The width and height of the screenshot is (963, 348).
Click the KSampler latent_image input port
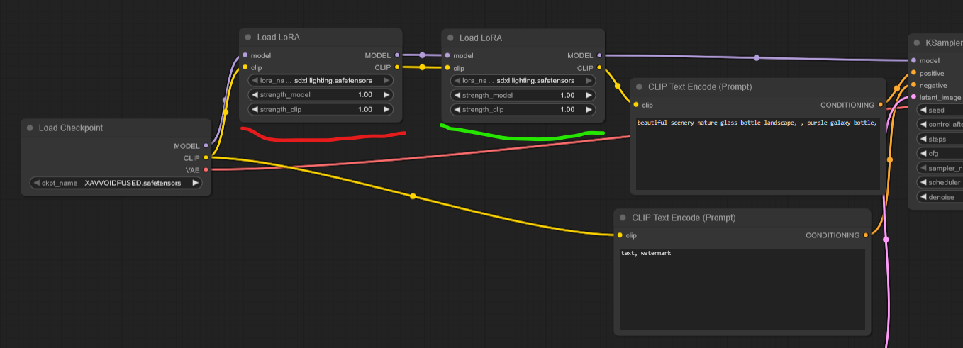point(914,97)
